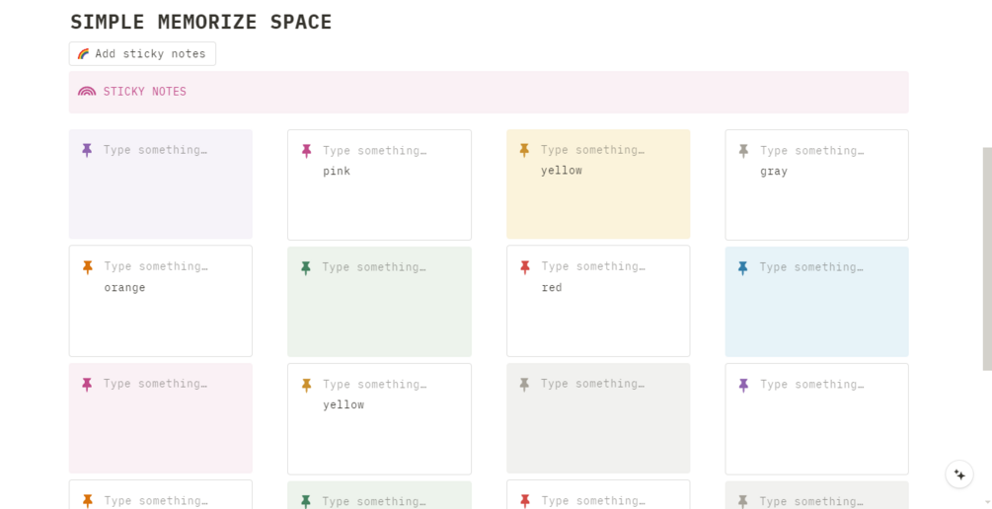Viewport: 992px width, 509px height.
Task: Click the blue pushpin on the blue-shaded note
Action: pyautogui.click(x=742, y=267)
